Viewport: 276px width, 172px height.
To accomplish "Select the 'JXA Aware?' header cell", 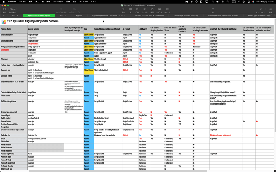I will pyautogui.click(x=144, y=29).
